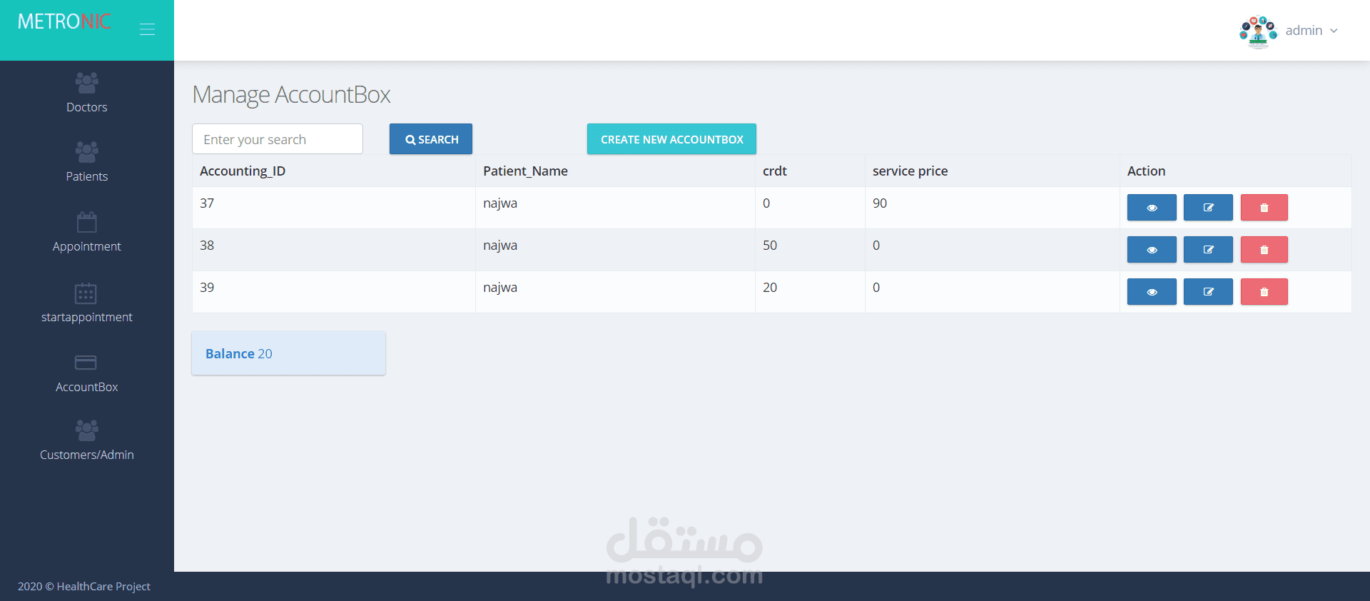Open the startappointment calendar icon
This screenshot has height=601, width=1370.
86,293
